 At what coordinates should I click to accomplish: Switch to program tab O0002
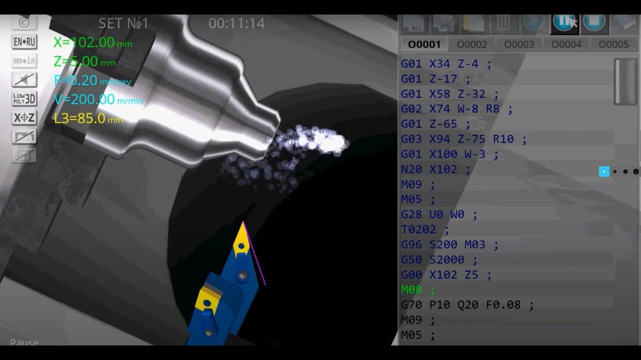tap(472, 44)
